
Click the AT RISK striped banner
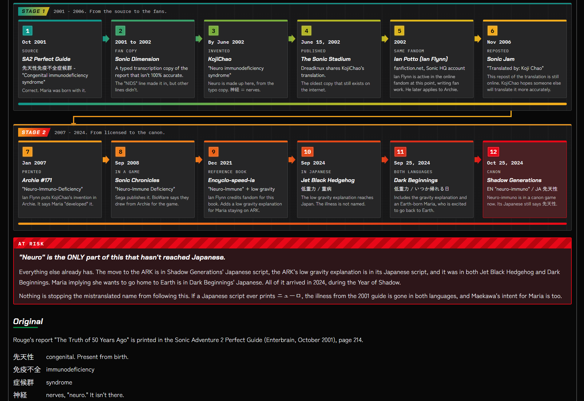tap(292, 243)
